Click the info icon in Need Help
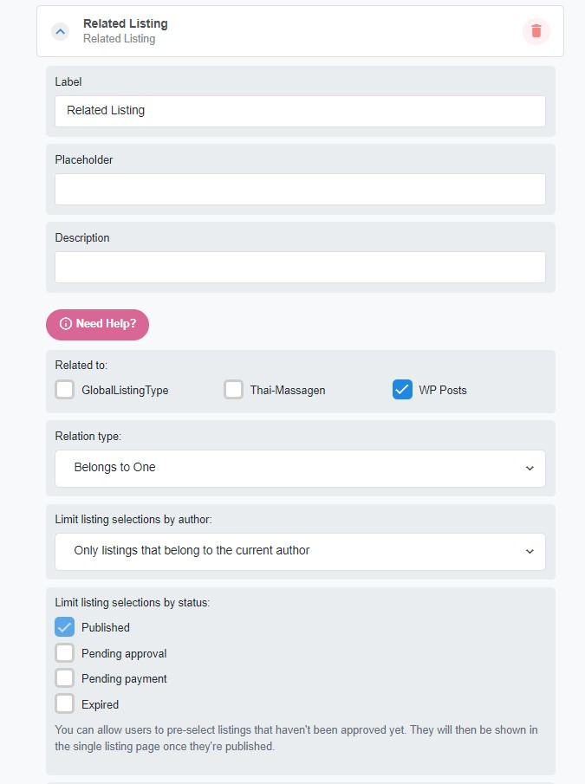Image resolution: width=585 pixels, height=784 pixels. (x=66, y=323)
